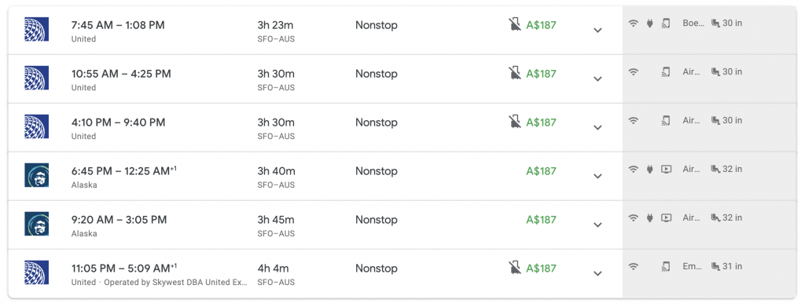Click the power outlet icon on 7:45 AM flight
This screenshot has width=805, height=307.
[649, 23]
